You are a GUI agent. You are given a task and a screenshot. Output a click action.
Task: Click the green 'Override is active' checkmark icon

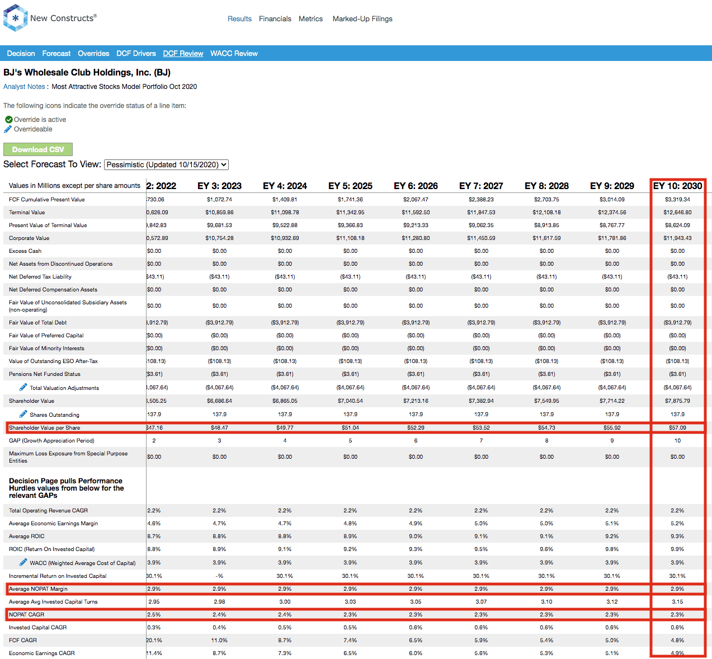coord(8,120)
